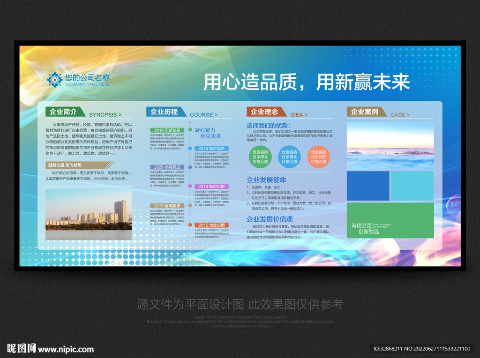Open the city skyline waterfront photo
Viewport: 480px width, 358px height.
89,215
